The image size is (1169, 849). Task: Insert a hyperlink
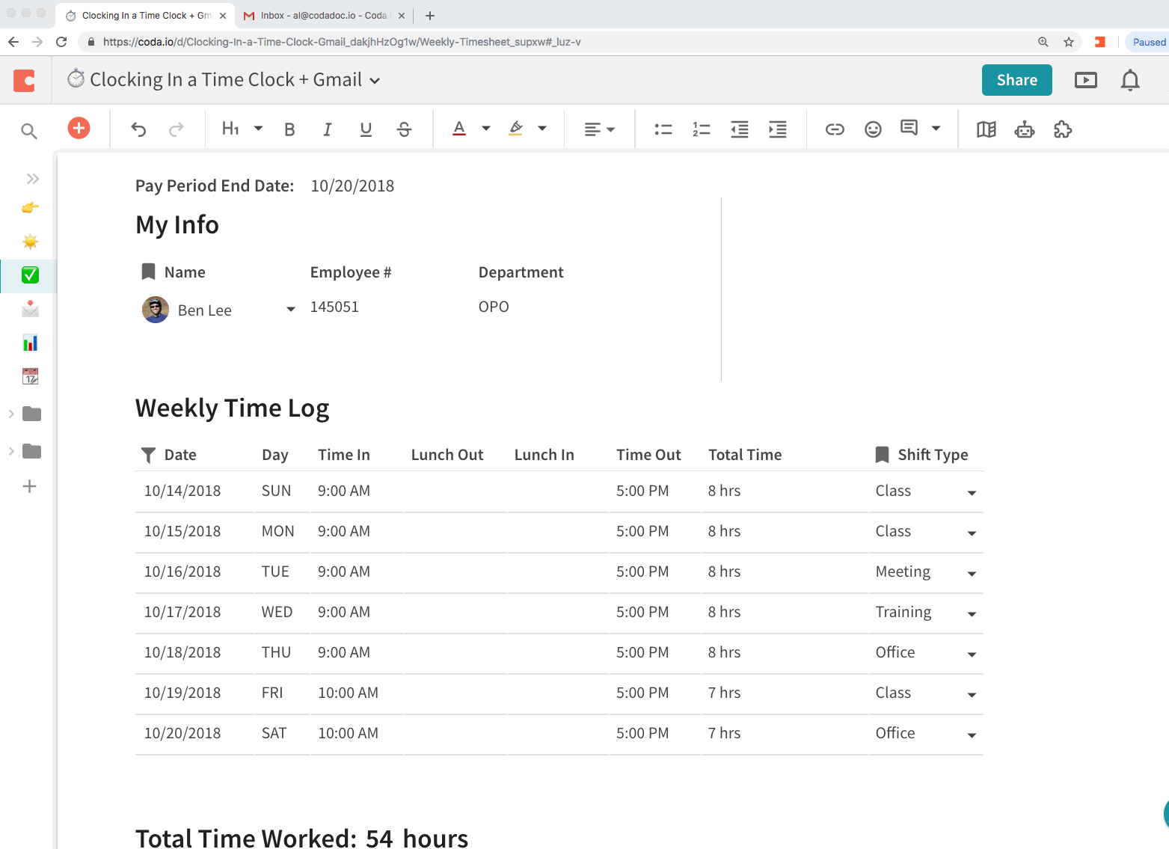pyautogui.click(x=835, y=129)
